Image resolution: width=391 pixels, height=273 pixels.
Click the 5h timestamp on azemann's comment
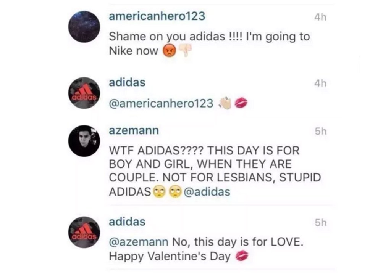[x=320, y=131]
